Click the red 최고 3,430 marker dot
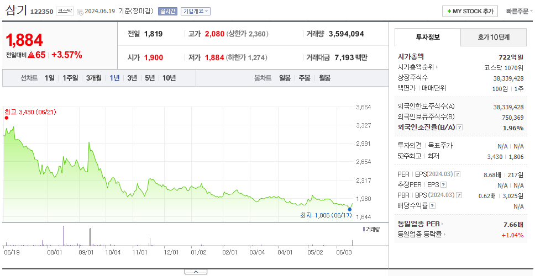 pyautogui.click(x=6, y=118)
